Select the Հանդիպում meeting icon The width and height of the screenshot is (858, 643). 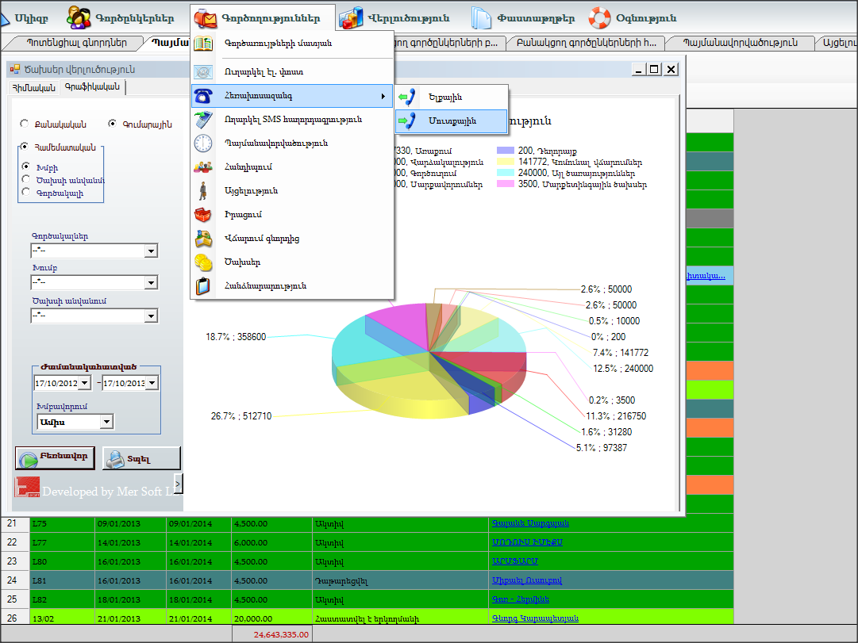click(x=203, y=166)
